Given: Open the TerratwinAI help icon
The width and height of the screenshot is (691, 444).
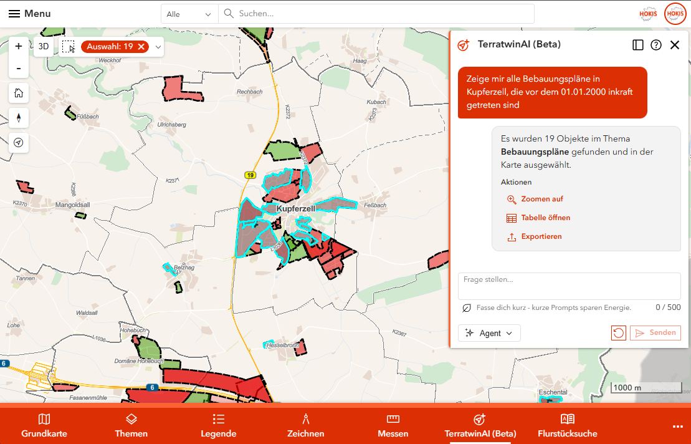Looking at the screenshot, I should (x=655, y=44).
